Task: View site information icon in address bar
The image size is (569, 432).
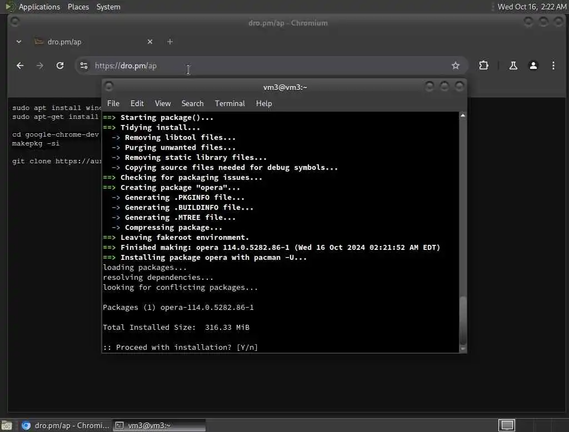Action: coord(84,66)
